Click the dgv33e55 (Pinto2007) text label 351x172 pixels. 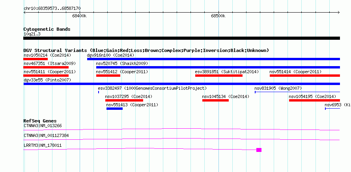(47, 80)
